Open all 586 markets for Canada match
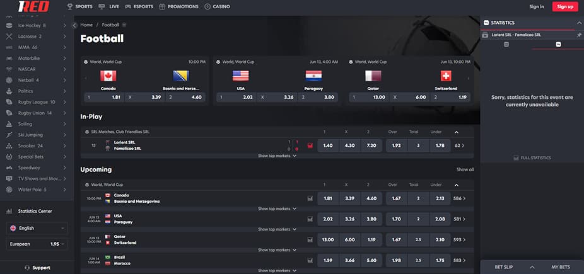The image size is (584, 274). click(459, 198)
